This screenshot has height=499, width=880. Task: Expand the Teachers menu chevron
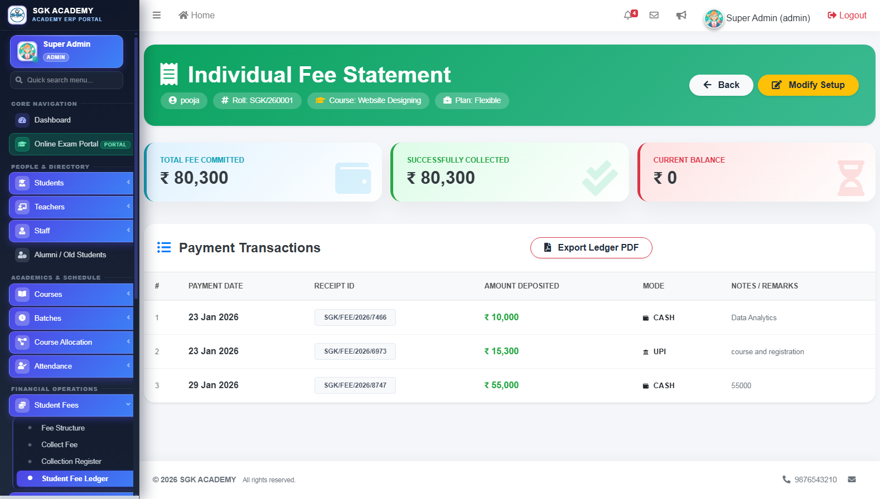pyautogui.click(x=128, y=206)
